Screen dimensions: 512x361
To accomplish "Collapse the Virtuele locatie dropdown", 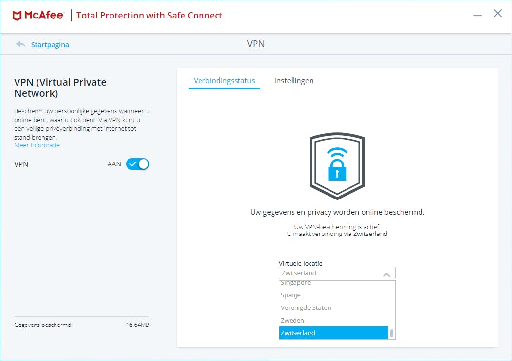I will pos(337,273).
